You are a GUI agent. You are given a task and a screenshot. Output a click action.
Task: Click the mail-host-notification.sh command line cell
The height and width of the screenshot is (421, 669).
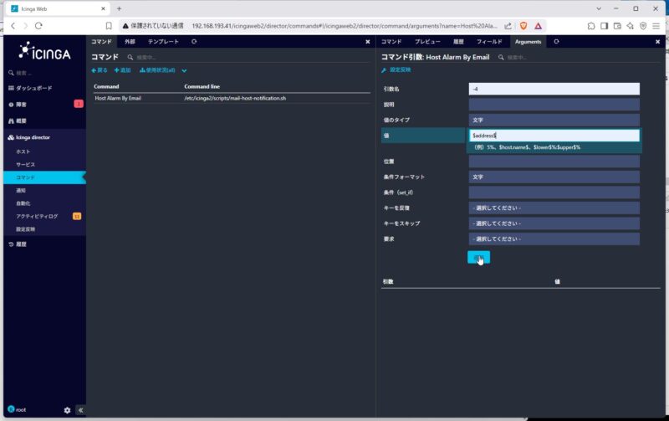tap(235, 98)
